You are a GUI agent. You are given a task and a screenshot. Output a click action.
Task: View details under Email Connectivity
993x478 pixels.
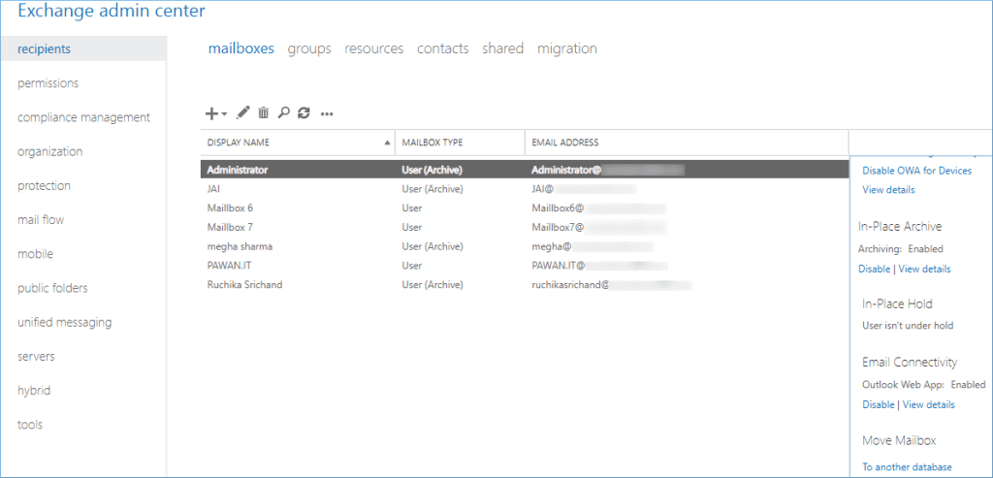[928, 404]
